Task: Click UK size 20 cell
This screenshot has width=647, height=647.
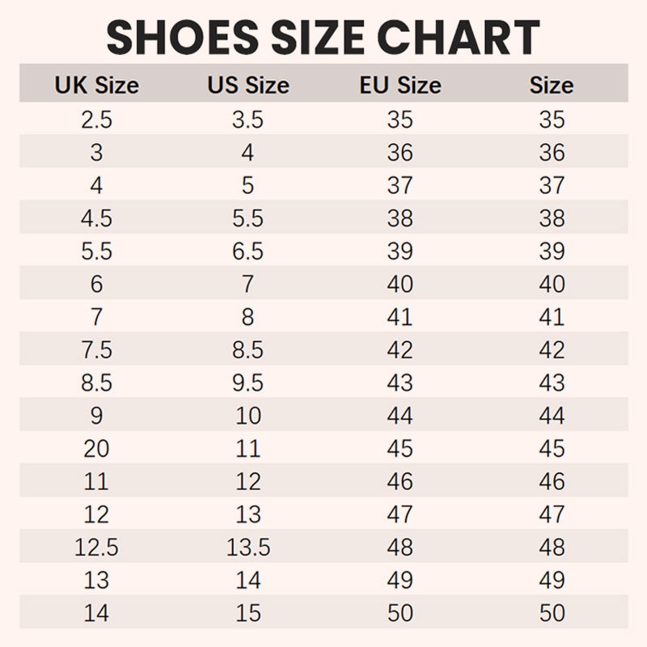Action: (96, 448)
